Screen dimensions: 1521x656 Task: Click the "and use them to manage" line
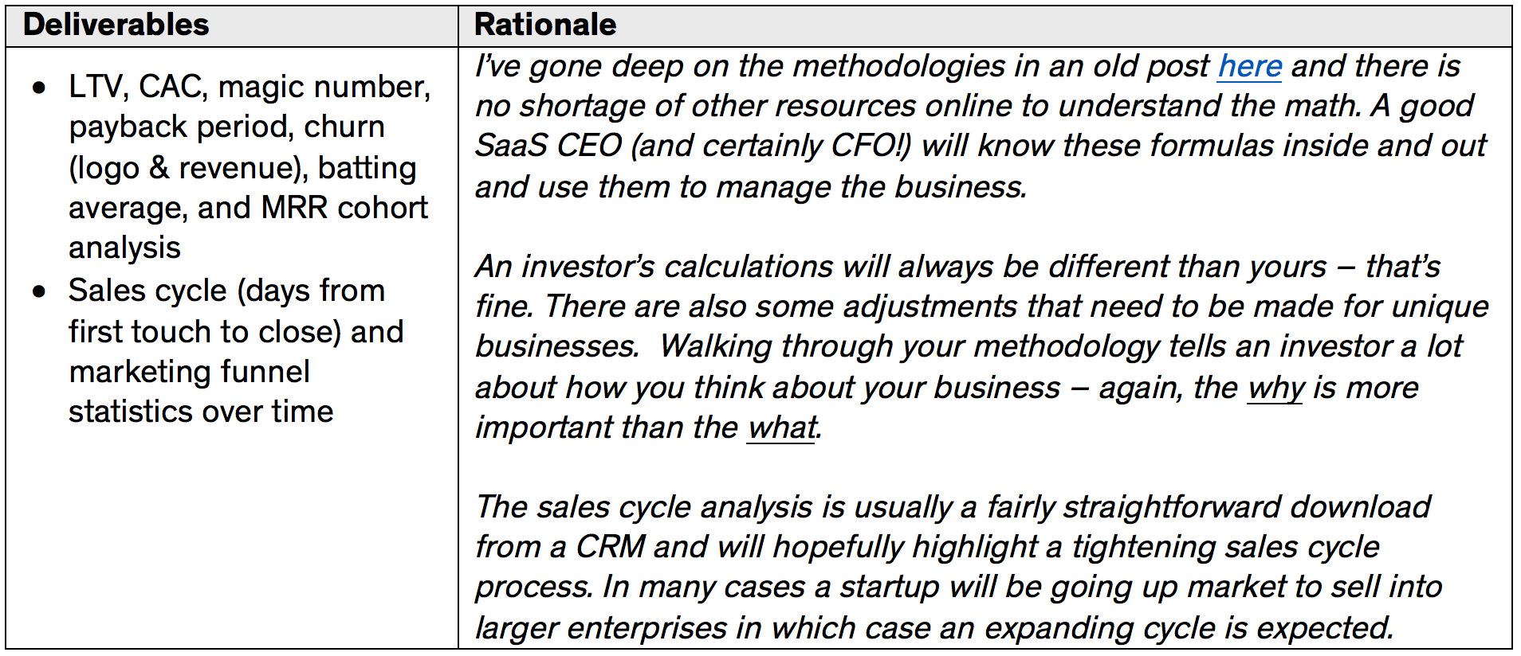(750, 187)
